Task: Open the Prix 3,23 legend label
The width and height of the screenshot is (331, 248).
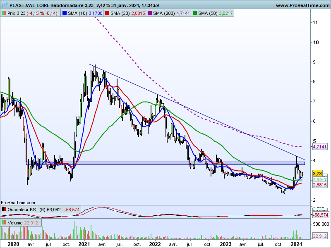Action: (x=32, y=13)
